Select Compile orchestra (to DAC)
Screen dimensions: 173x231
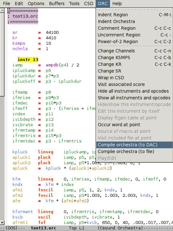[134, 145]
